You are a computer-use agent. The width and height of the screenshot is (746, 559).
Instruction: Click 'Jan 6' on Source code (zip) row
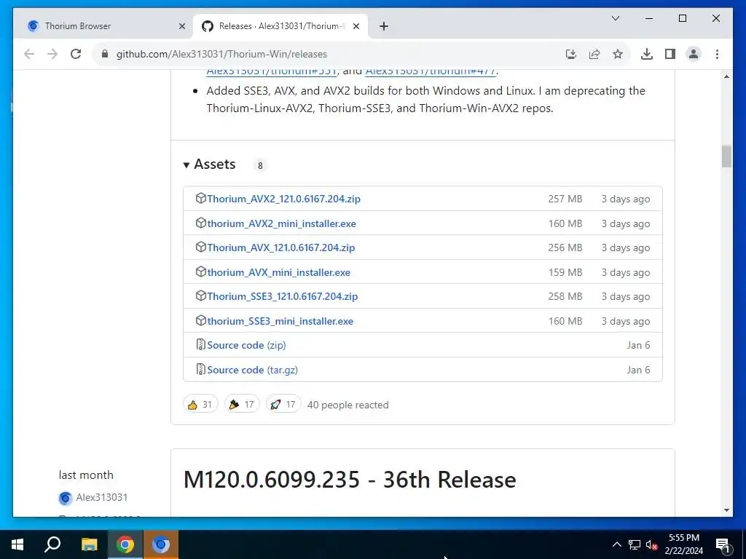[638, 345]
